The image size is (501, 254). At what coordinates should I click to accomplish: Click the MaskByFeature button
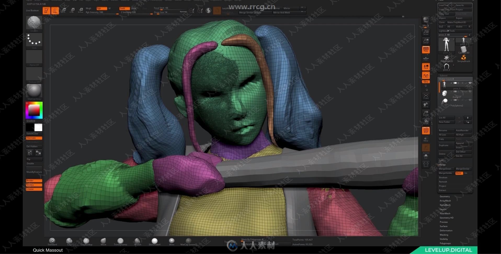pyautogui.click(x=34, y=172)
